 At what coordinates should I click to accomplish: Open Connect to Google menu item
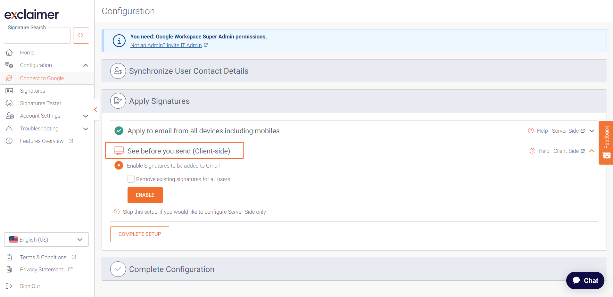(x=42, y=78)
